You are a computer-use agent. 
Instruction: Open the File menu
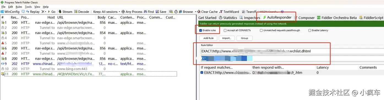(4, 7)
